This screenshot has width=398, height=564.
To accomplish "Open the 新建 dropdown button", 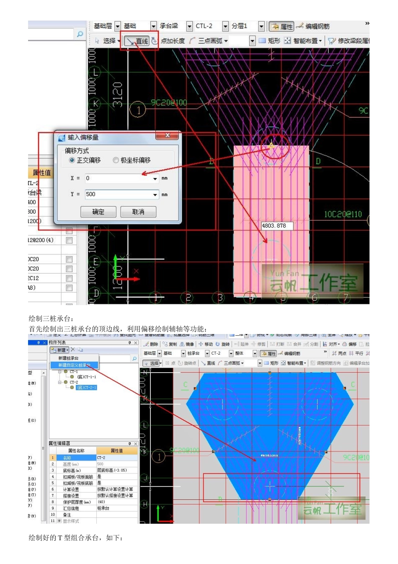I will [59, 350].
